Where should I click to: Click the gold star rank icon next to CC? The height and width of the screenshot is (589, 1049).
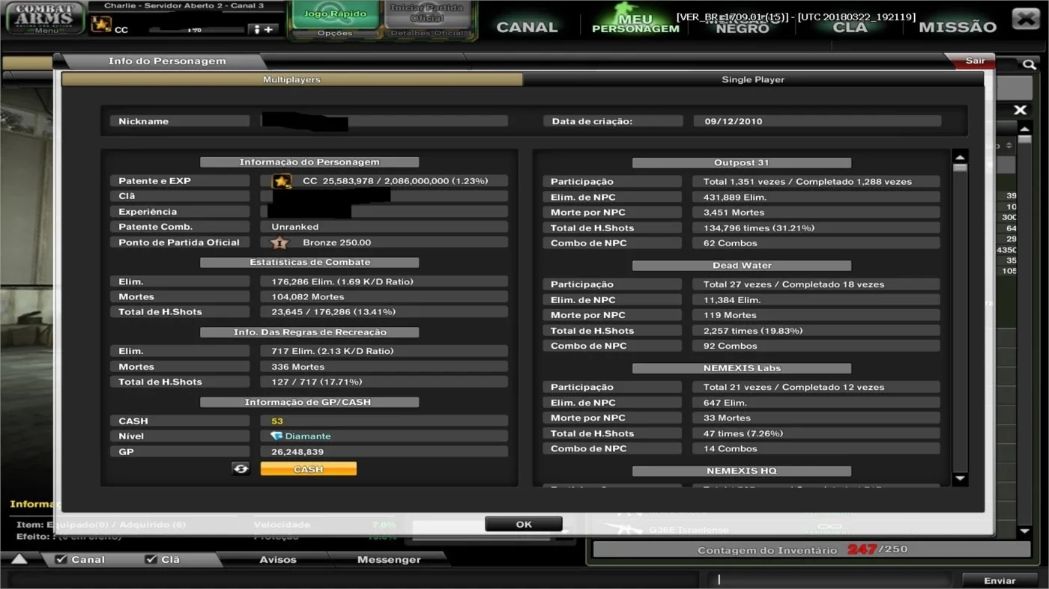point(282,181)
